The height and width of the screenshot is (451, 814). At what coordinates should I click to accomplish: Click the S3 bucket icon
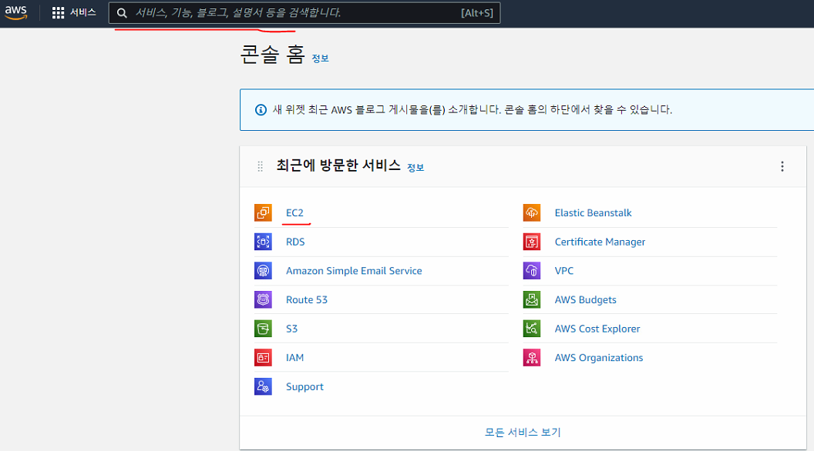[263, 329]
